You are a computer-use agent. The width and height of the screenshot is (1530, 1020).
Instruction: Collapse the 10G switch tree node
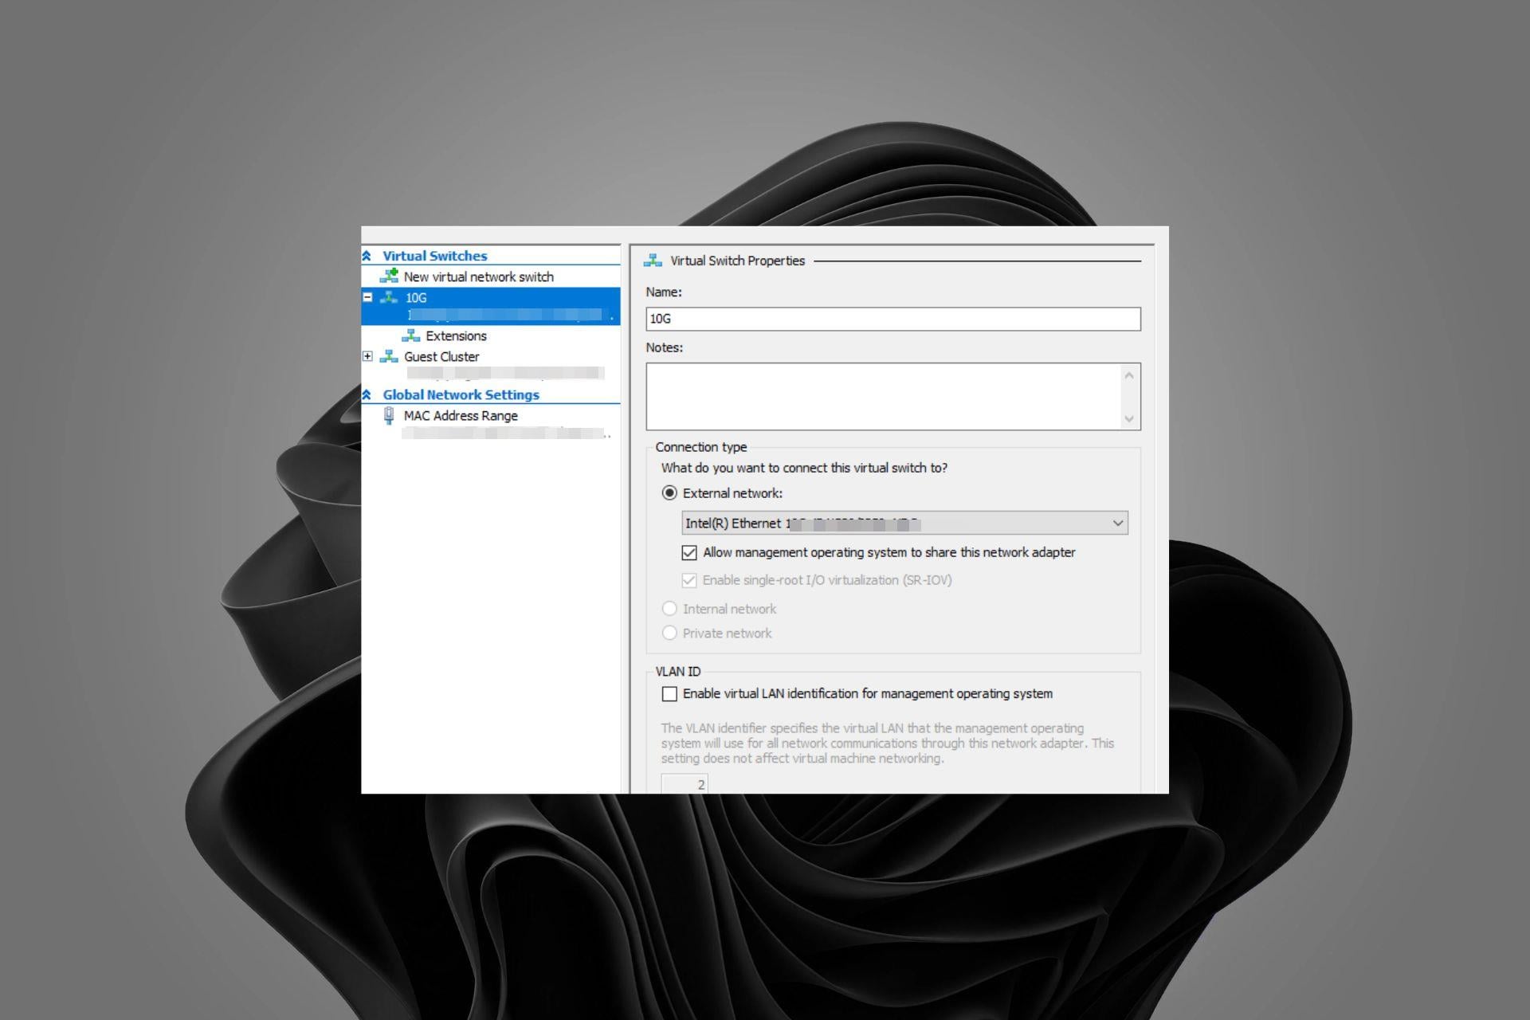tap(367, 297)
